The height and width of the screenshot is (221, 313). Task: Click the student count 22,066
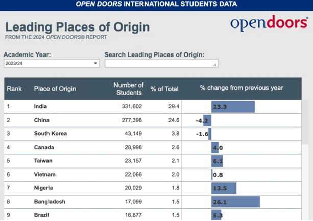coord(133,175)
